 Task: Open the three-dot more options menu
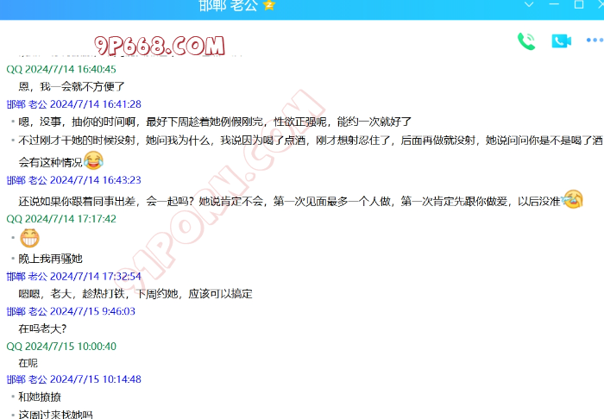[595, 41]
